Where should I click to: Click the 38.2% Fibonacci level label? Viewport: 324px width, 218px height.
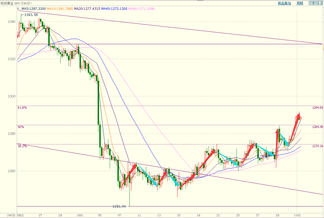point(22,146)
